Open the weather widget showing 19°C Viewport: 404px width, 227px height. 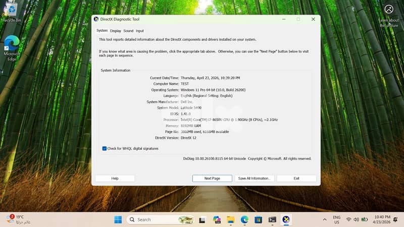click(18, 219)
